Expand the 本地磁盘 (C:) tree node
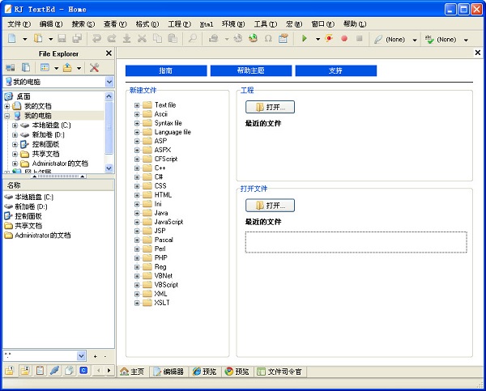486x391 pixels. [x=15, y=125]
